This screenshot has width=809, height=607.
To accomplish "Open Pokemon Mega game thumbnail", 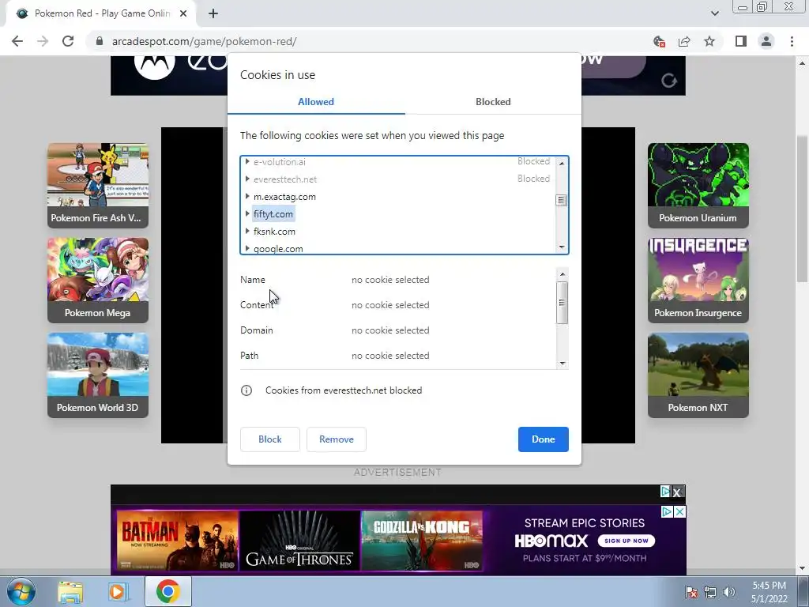I will point(98,281).
